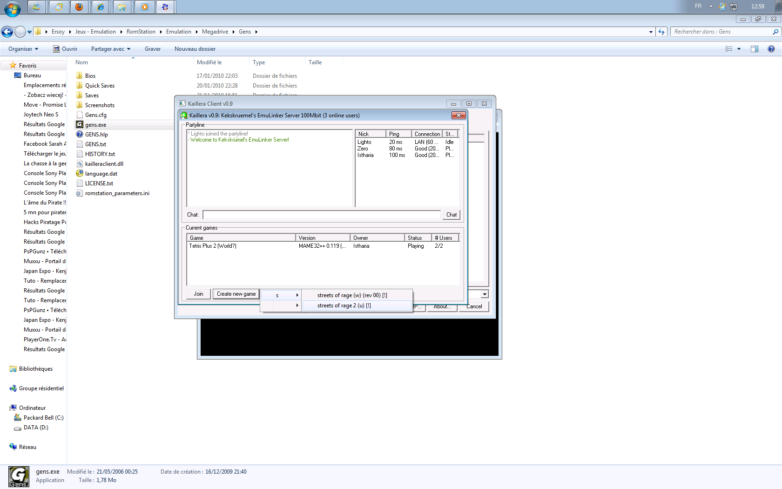
Task: Select the language.dat file
Action: 101,174
